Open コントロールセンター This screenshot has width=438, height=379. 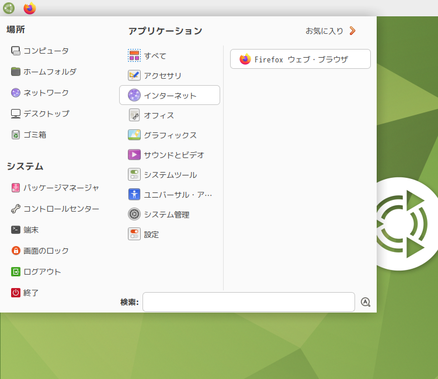tap(55, 209)
